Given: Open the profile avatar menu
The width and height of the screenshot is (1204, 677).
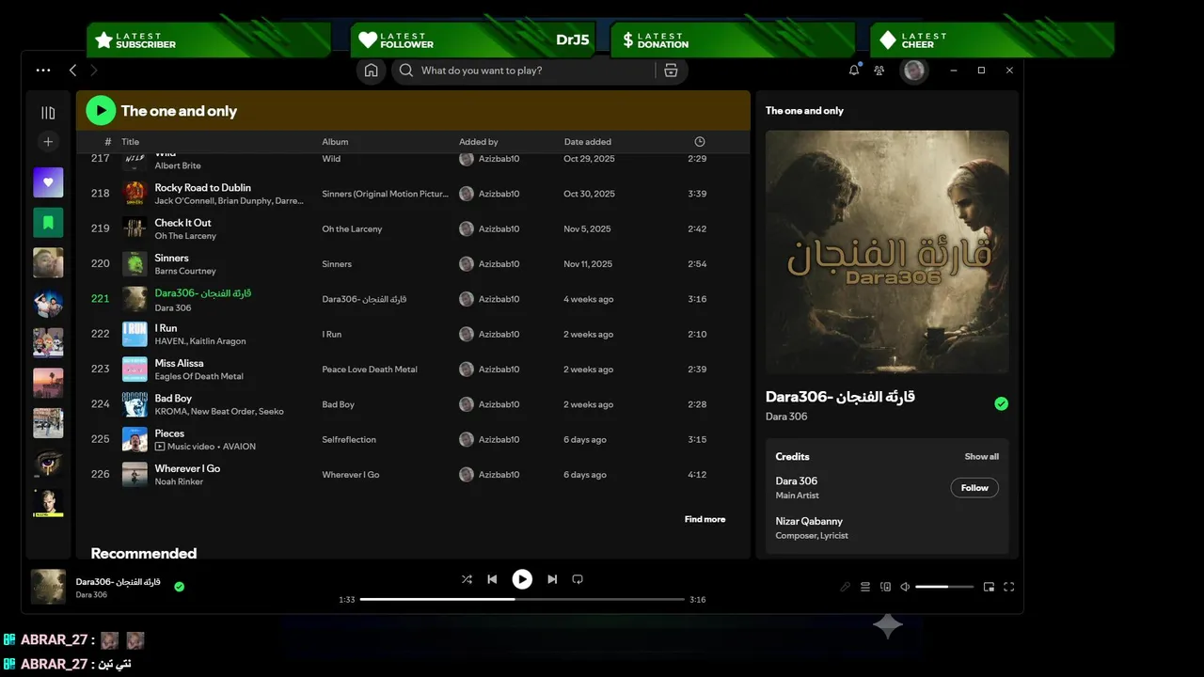Looking at the screenshot, I should pos(913,71).
